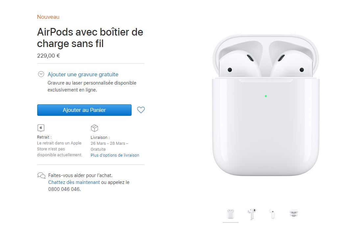Click the main AirPods product image
Viewport: 355px width, 232px height.
point(266,105)
